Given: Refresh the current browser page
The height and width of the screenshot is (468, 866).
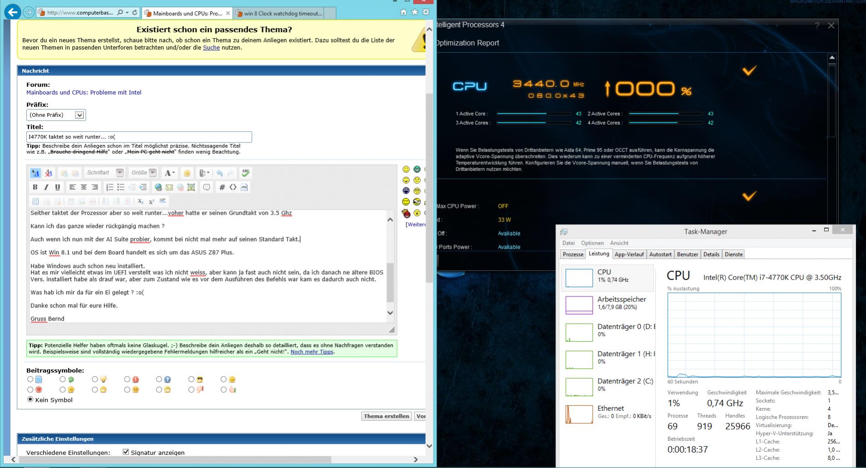Looking at the screenshot, I should [x=135, y=13].
